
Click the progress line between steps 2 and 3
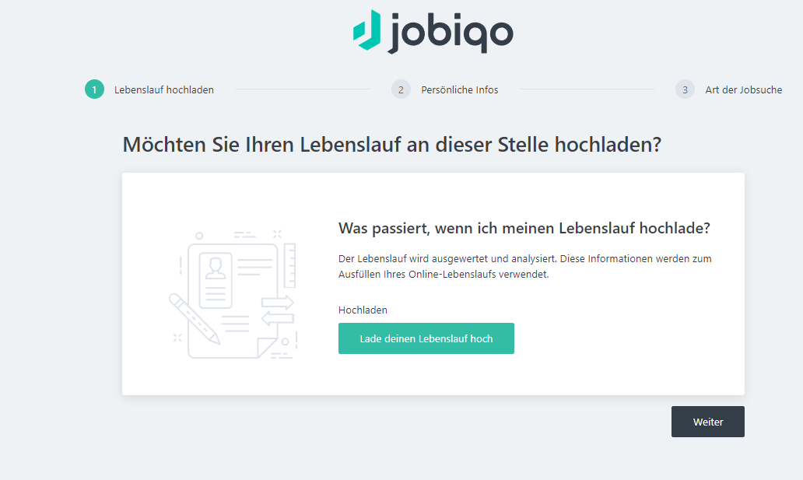[587, 89]
